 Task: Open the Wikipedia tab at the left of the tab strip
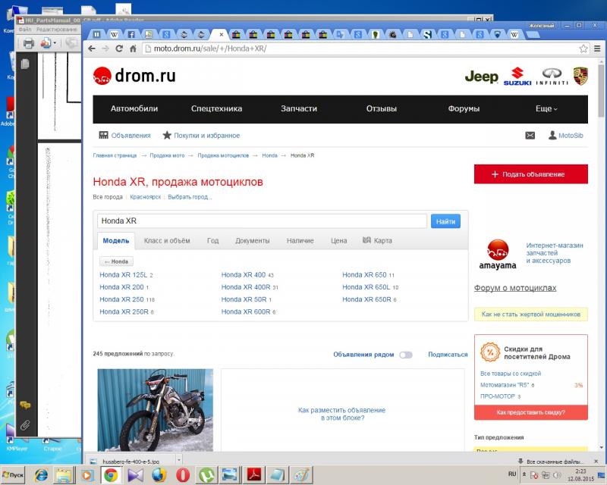pos(115,35)
